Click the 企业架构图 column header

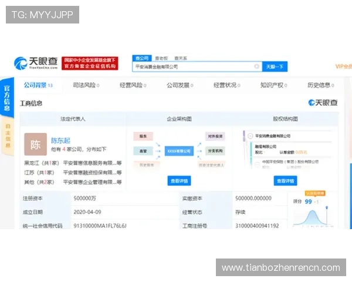tap(179, 119)
